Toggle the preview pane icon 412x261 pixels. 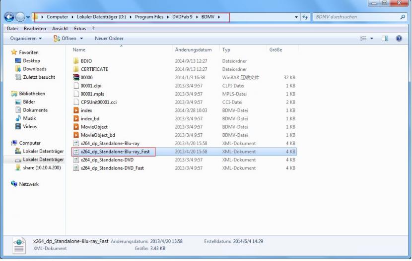pyautogui.click(x=385, y=38)
